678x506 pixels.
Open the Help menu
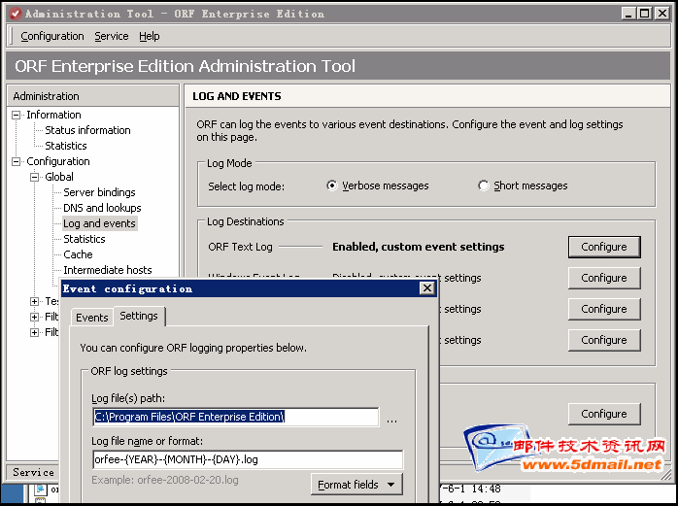[149, 36]
